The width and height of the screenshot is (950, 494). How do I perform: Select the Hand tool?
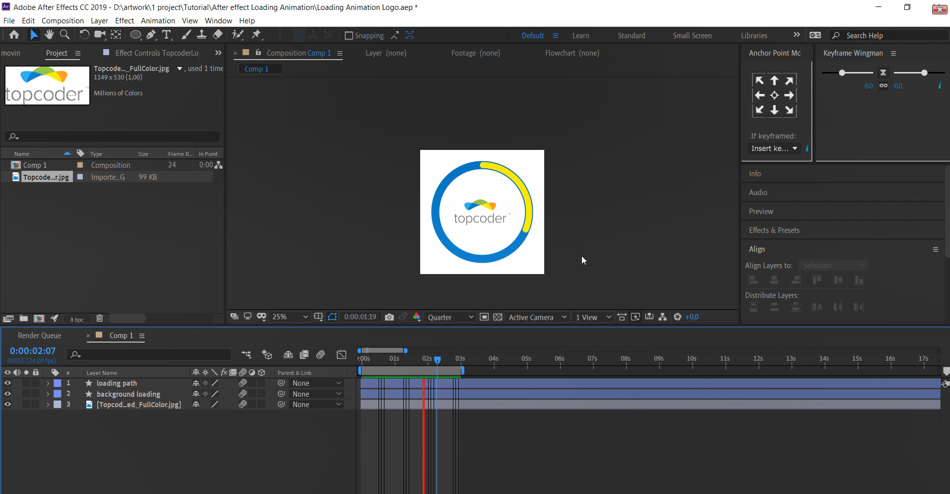(x=49, y=35)
